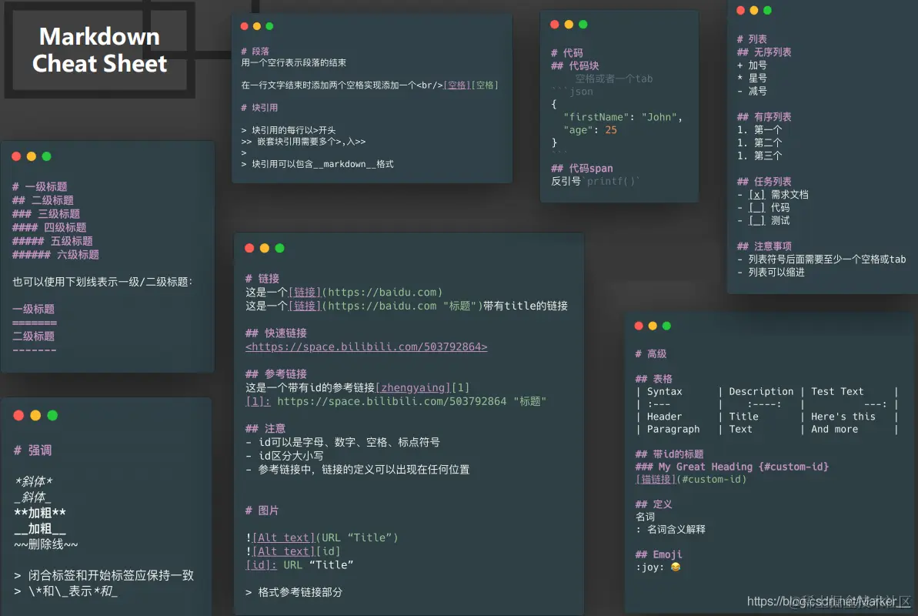The width and height of the screenshot is (918, 616).
Task: Click the '* 星号' list item
Action: [752, 78]
